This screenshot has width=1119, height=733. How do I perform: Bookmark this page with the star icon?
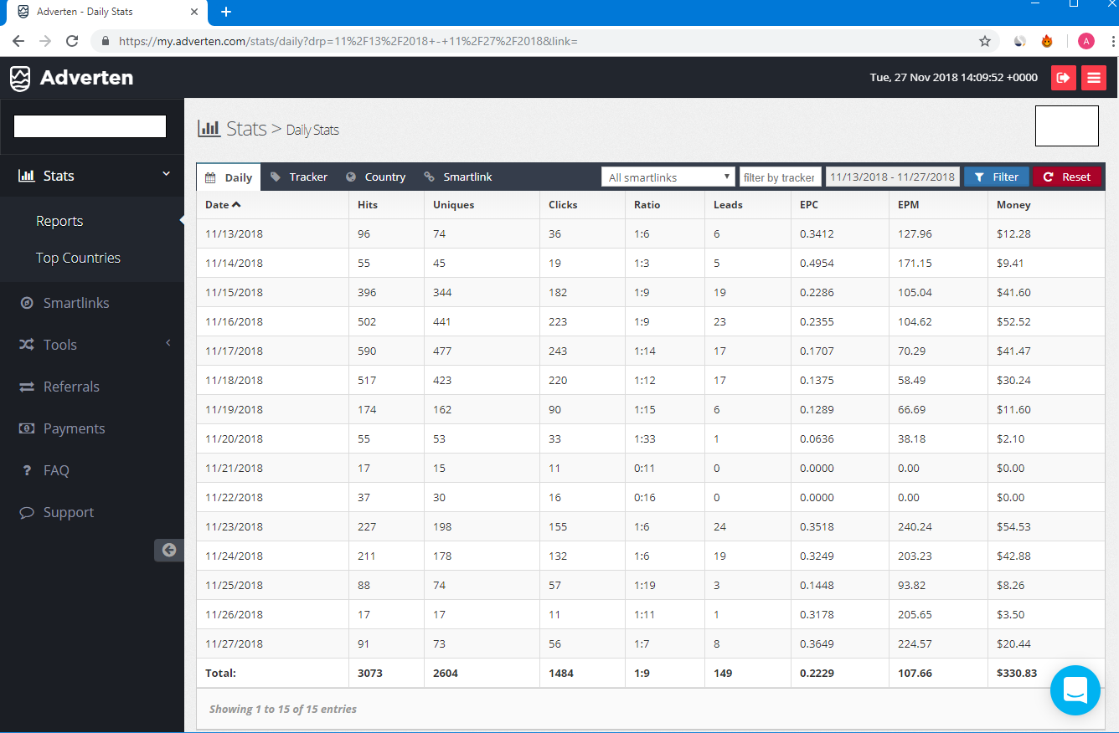[985, 41]
